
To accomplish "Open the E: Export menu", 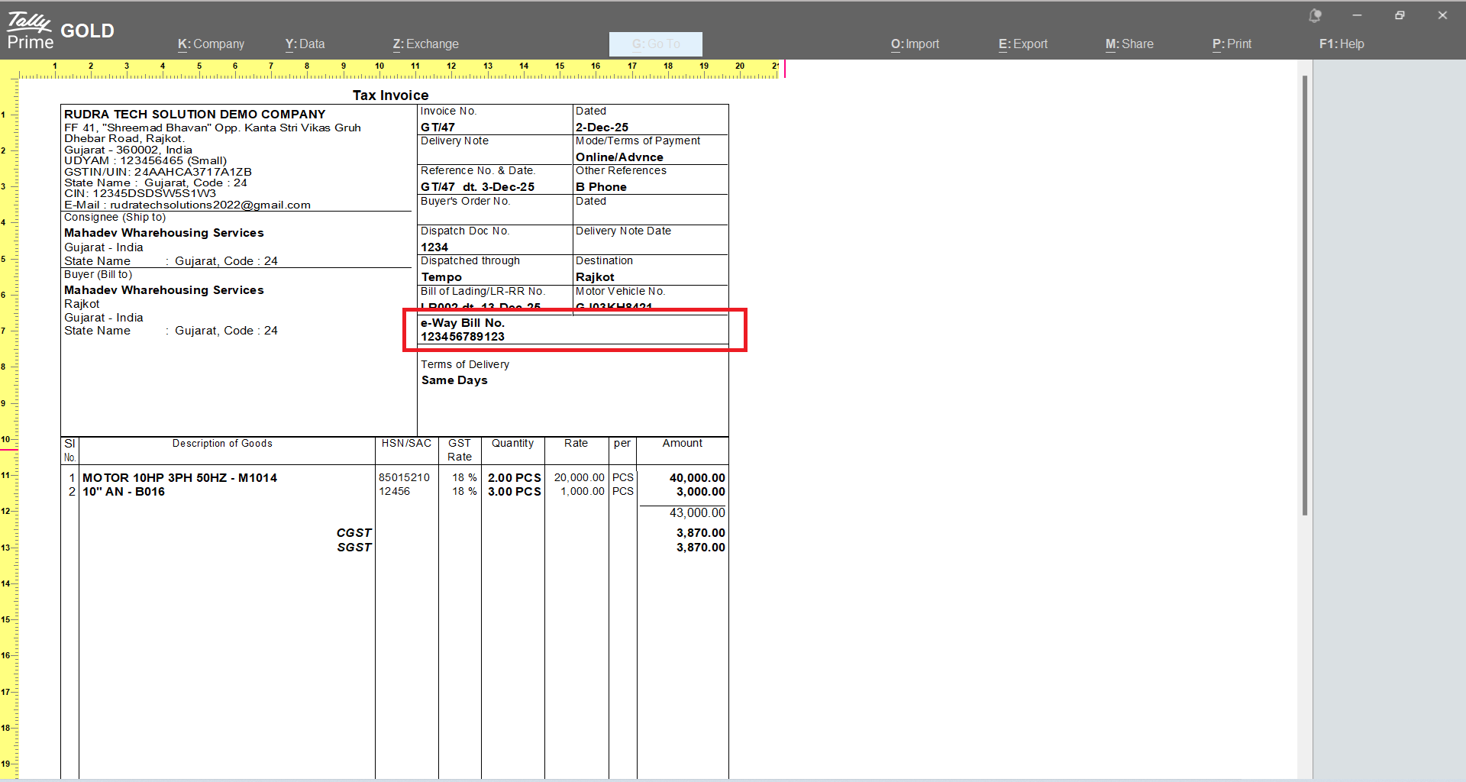I will pyautogui.click(x=1023, y=44).
